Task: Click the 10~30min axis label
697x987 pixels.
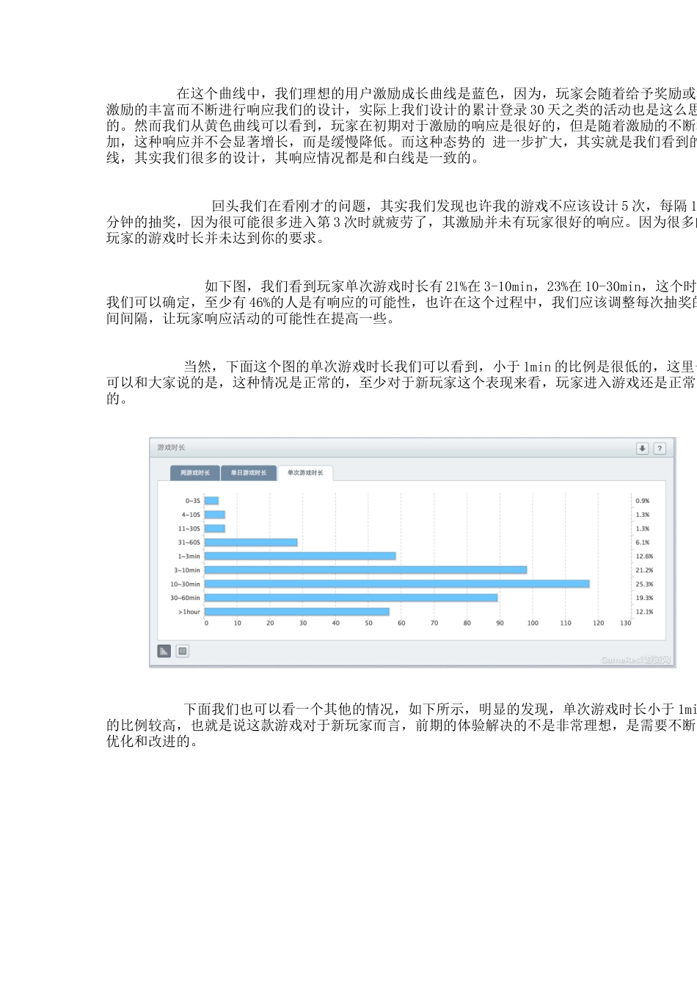Action: coord(186,585)
